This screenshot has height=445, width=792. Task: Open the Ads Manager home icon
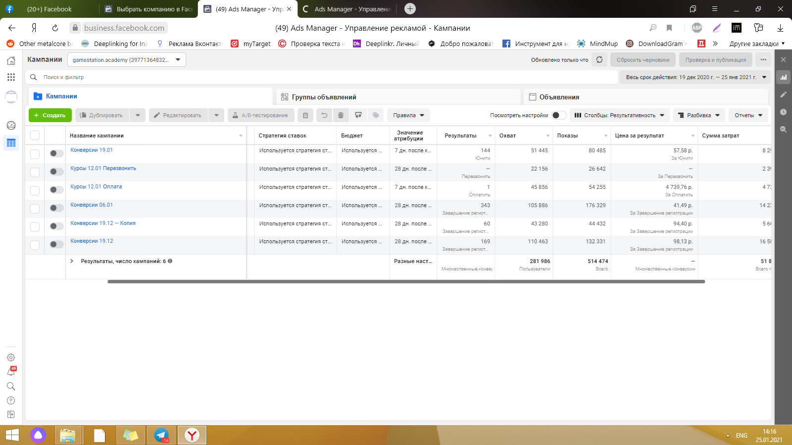coord(11,61)
